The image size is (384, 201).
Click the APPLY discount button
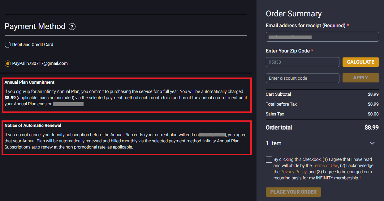[x=360, y=78]
